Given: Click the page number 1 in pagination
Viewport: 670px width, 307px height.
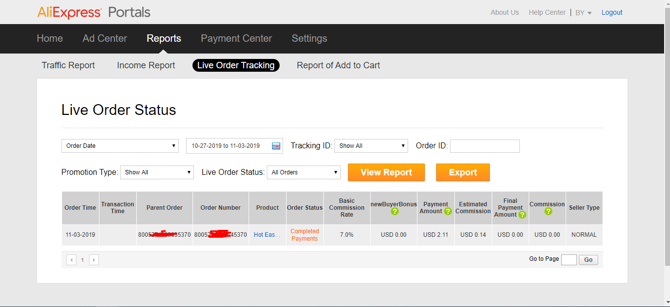Looking at the screenshot, I should click(x=83, y=260).
